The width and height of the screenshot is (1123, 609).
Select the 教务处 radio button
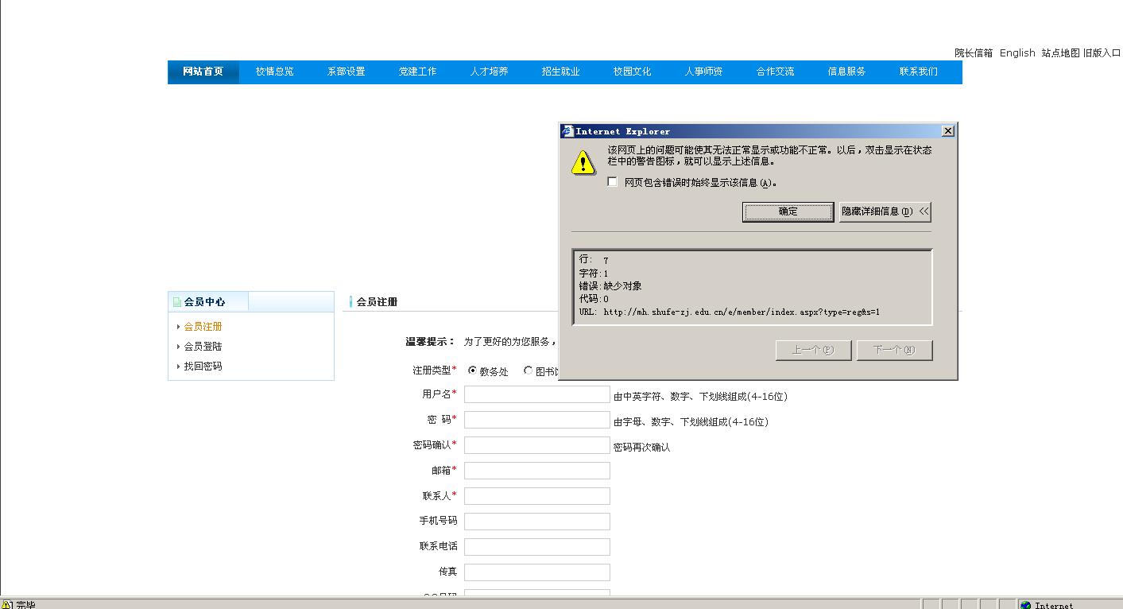[x=472, y=370]
